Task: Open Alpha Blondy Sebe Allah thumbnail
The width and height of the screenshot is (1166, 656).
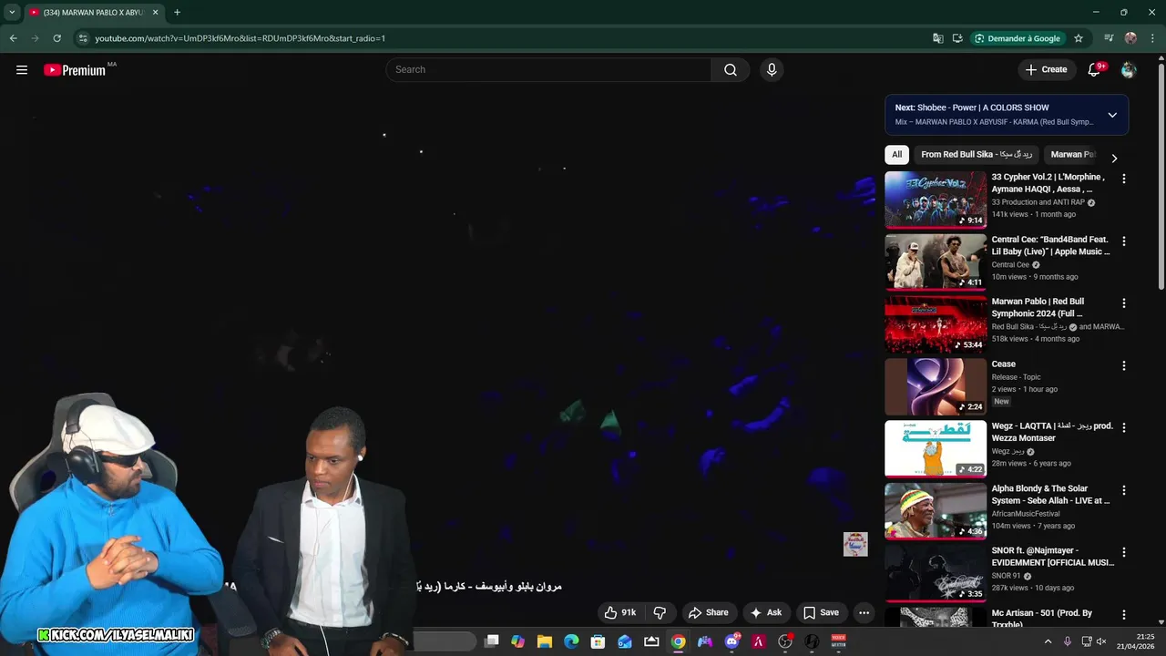Action: click(x=936, y=511)
